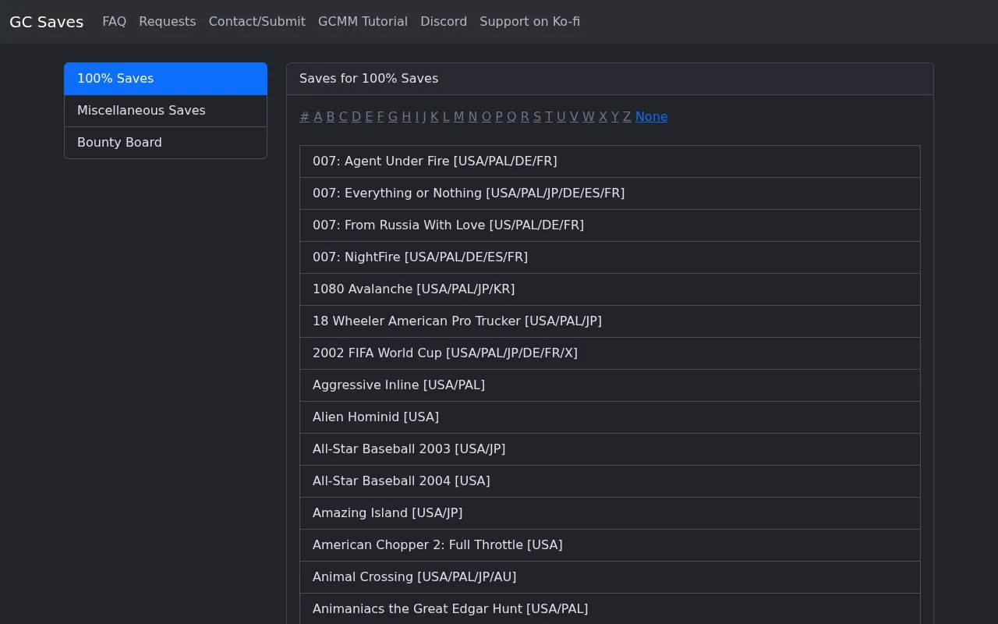
Task: Filter saves by letter M
Action: 458,117
